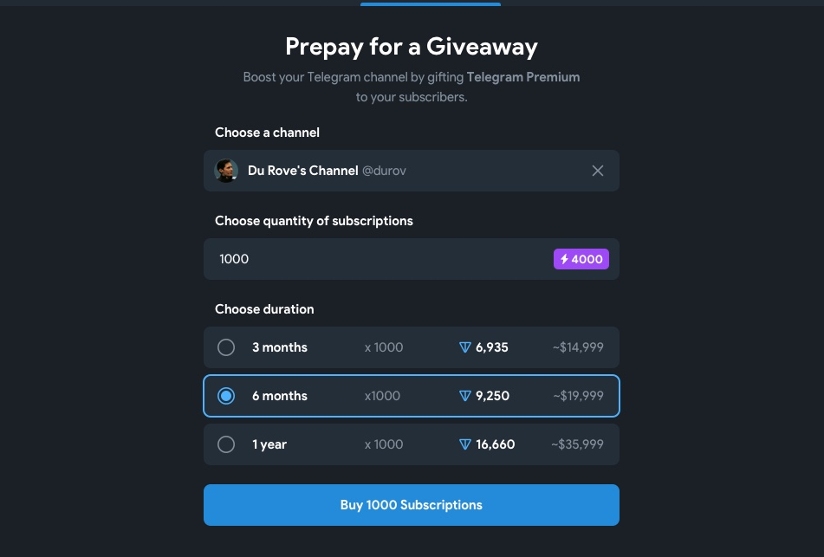Click the Buy 1000 Subscriptions button

[x=412, y=505]
